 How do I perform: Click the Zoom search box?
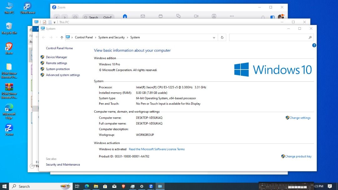[98, 17]
